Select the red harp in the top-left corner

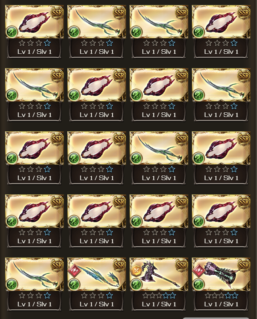coord(34,22)
